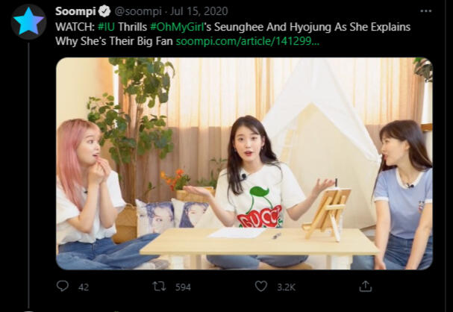Click the Soompi blue star avatar
453x312 pixels.
pos(28,22)
